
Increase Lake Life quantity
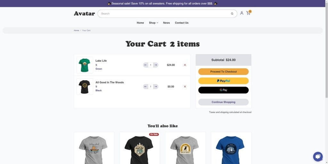point(156,65)
